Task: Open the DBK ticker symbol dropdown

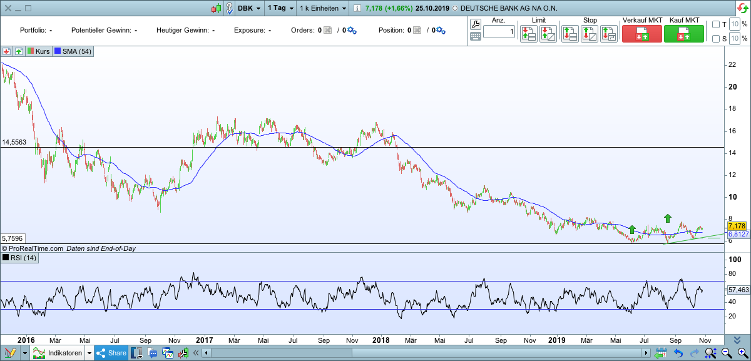Action: 249,8
